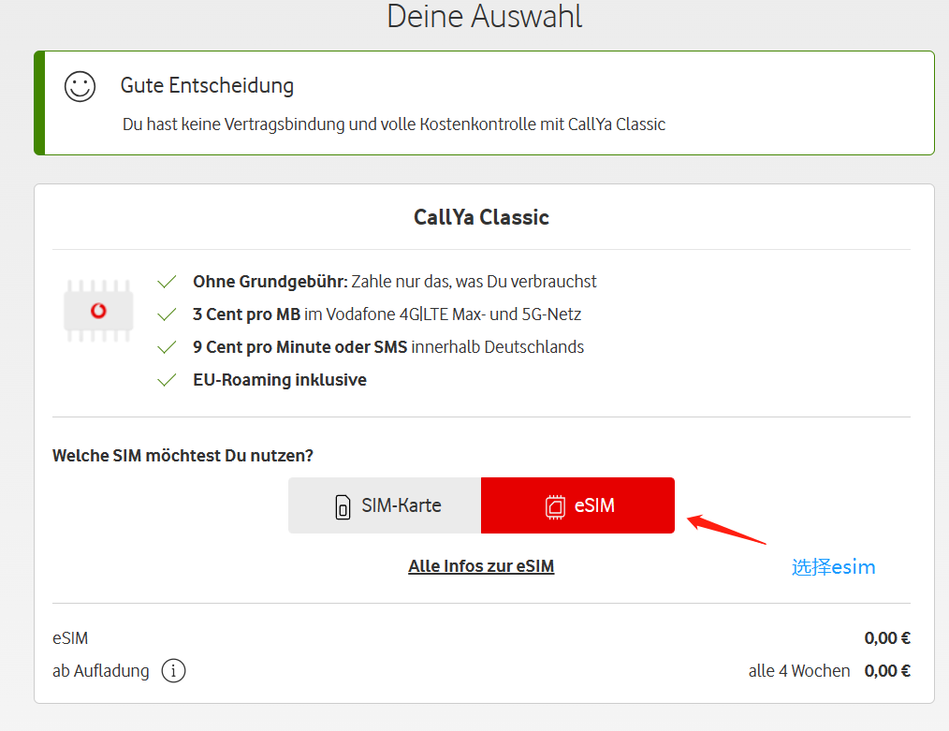
Task: Click the 0,00 € price in eSIM row
Action: [887, 637]
